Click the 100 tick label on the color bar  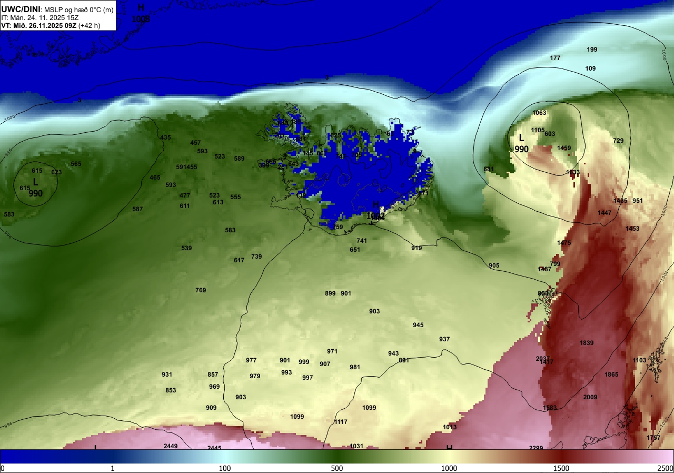tap(225, 469)
